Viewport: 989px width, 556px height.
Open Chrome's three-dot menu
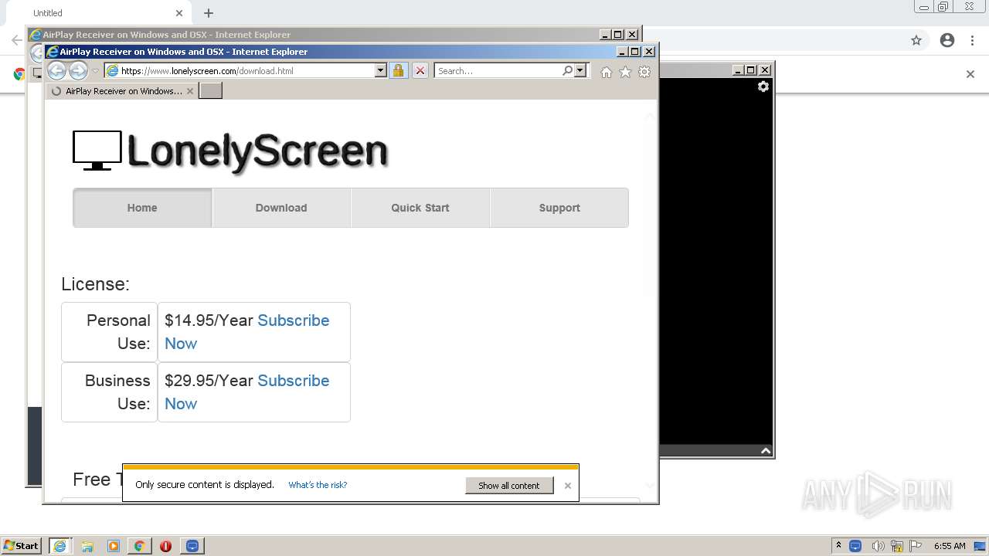[973, 40]
